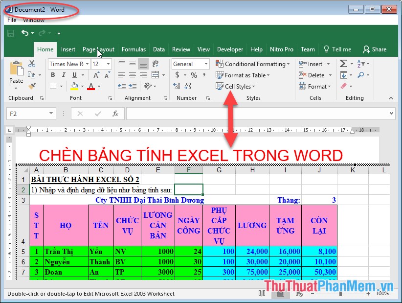Click Decrease Decimal icon

pos(188,86)
